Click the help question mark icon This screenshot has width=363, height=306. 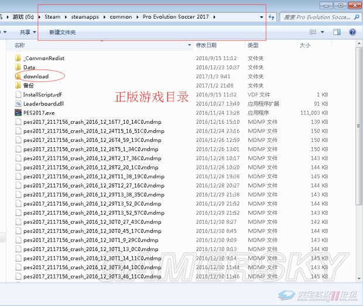tap(354, 33)
